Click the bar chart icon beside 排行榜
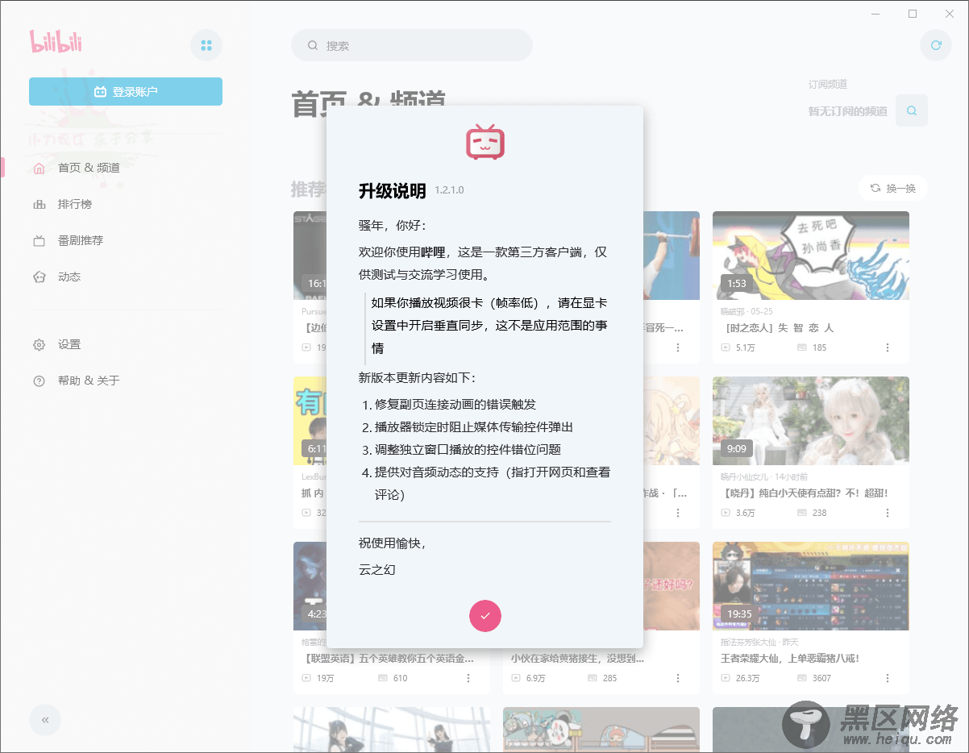The width and height of the screenshot is (969, 753). [x=39, y=204]
